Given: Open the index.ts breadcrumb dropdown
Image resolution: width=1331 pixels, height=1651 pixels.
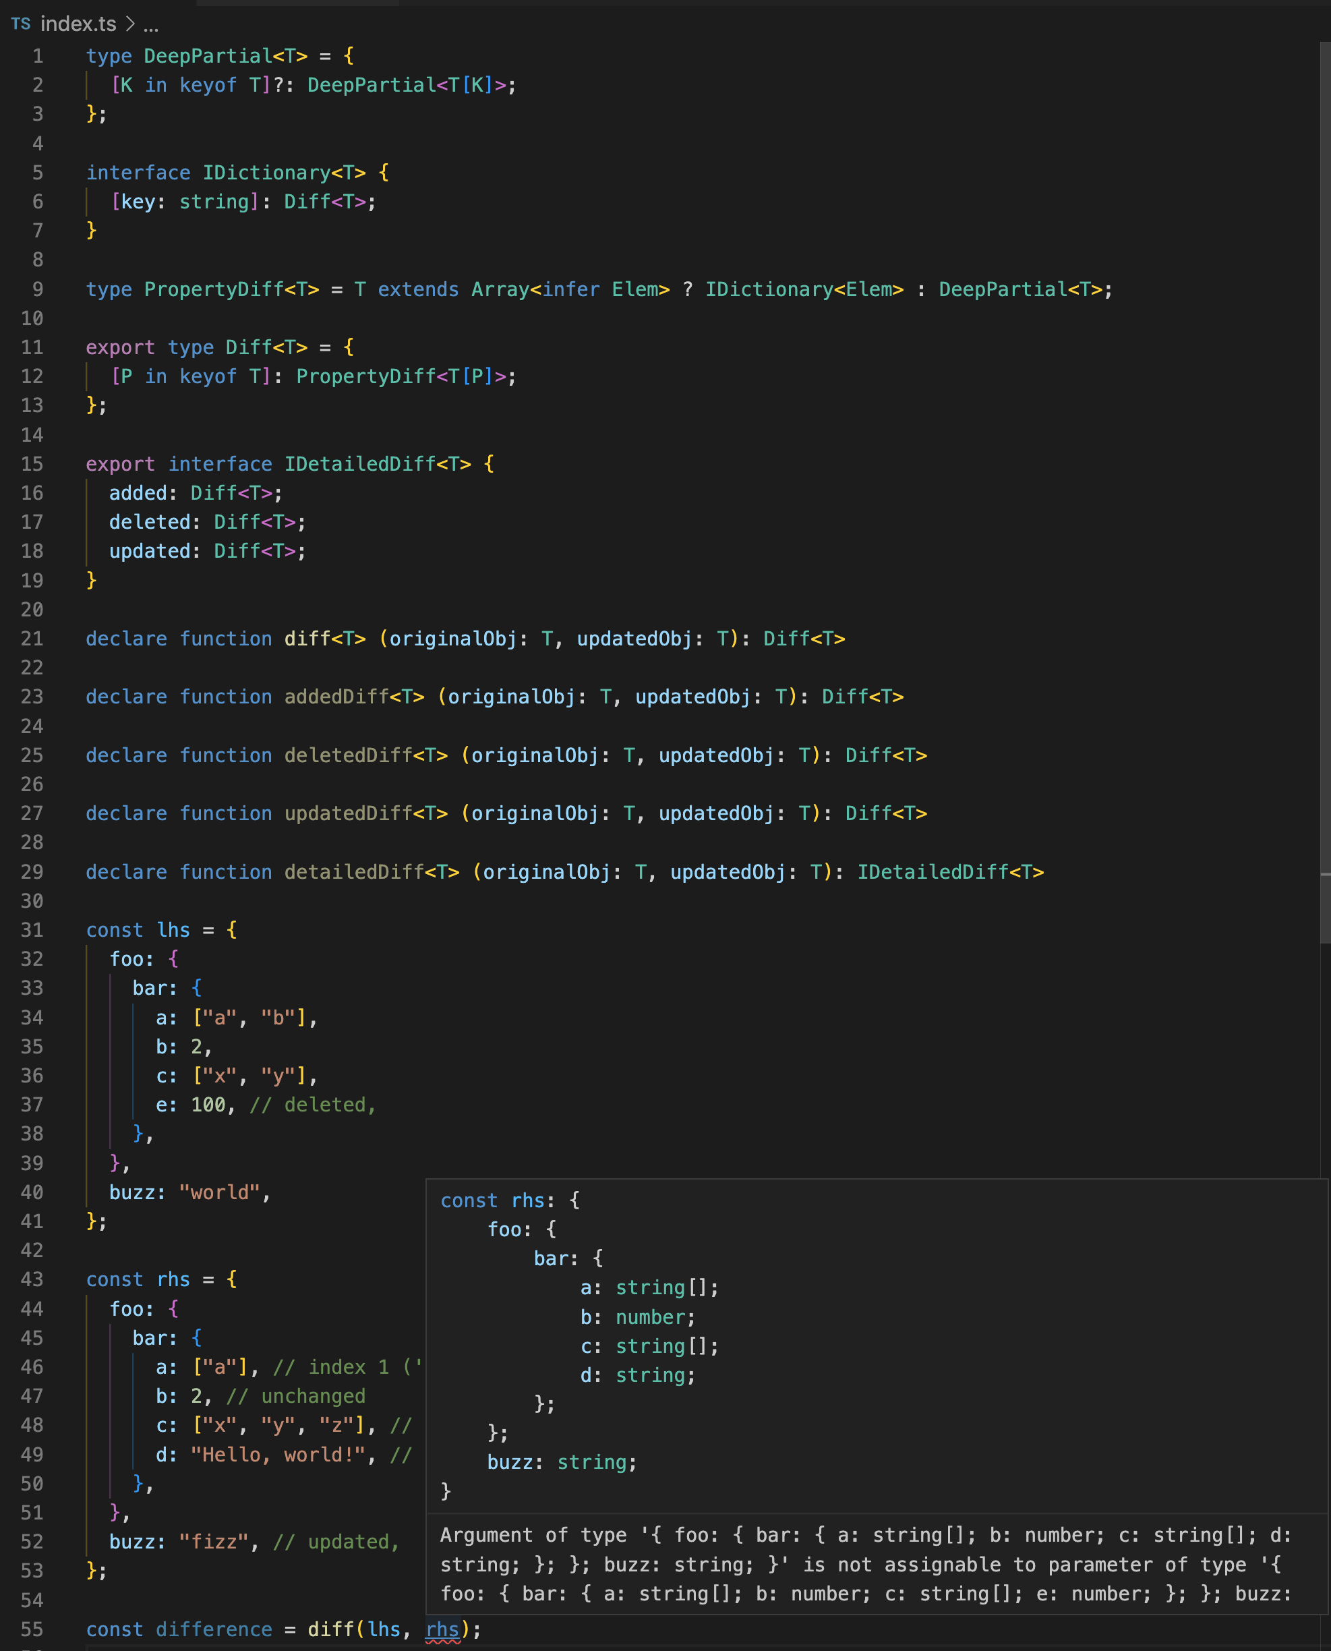Looking at the screenshot, I should click(79, 24).
